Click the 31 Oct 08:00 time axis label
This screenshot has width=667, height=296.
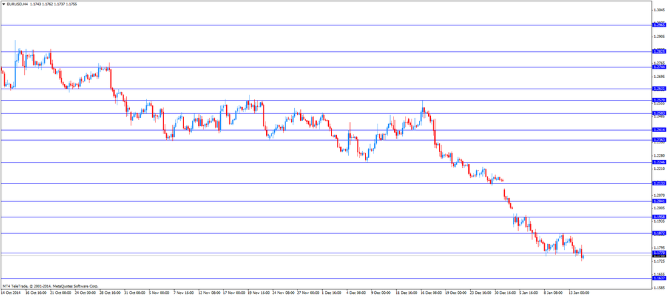pyautogui.click(x=136, y=293)
